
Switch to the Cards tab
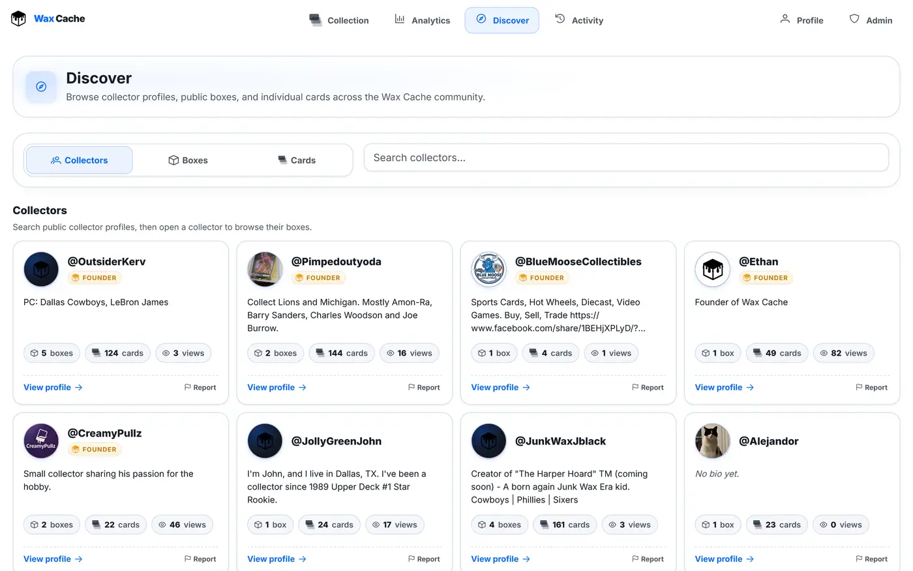[x=297, y=160]
